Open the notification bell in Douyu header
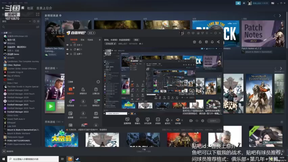This screenshot has height=162, width=288. coord(212,42)
